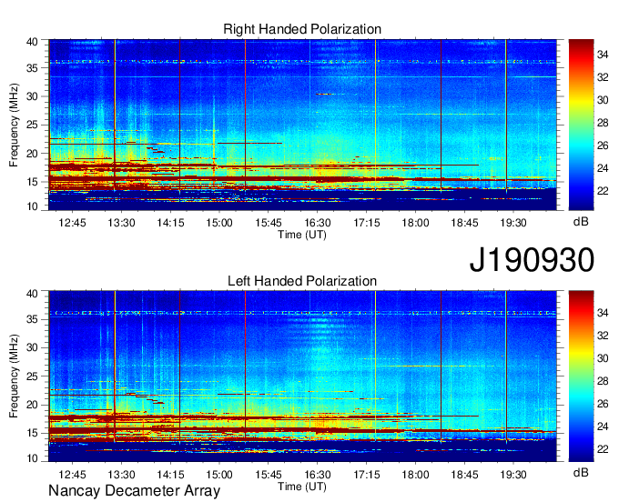Click the 35 MHz tick on Right Handed plot
Screen dimensions: 619x502
coord(33,68)
